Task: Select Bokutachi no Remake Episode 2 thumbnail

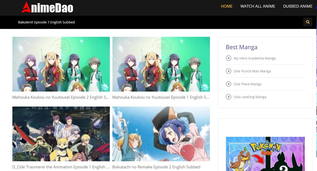Action: click(x=161, y=134)
